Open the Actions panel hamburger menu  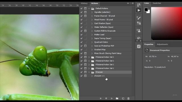133,3
